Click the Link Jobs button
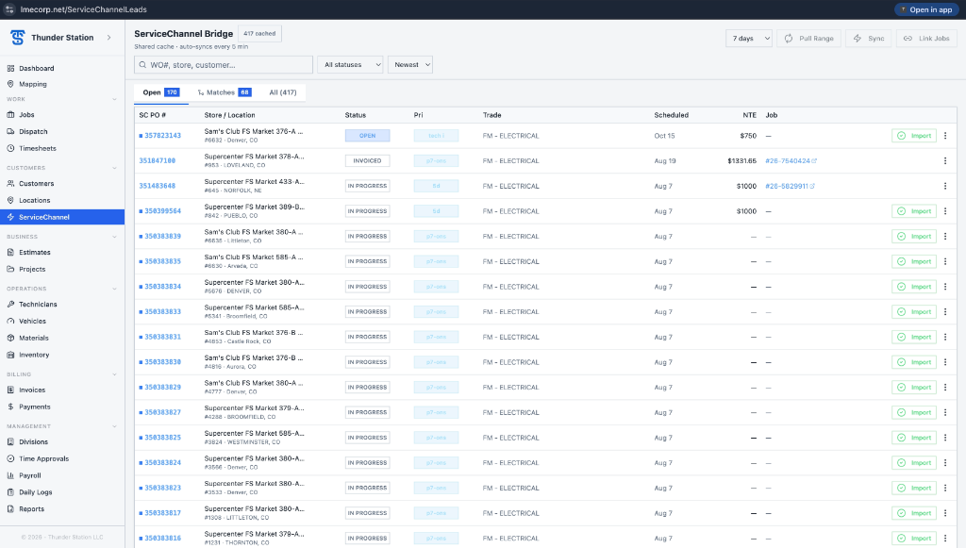 pyautogui.click(x=926, y=38)
